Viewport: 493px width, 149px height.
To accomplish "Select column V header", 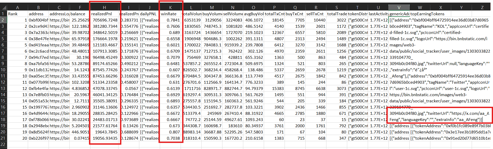I will 399,8.
